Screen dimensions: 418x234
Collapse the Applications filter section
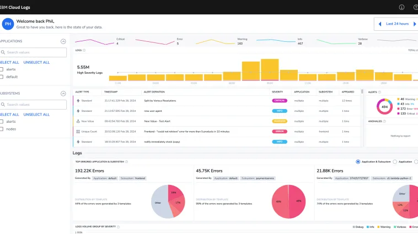coord(63,41)
